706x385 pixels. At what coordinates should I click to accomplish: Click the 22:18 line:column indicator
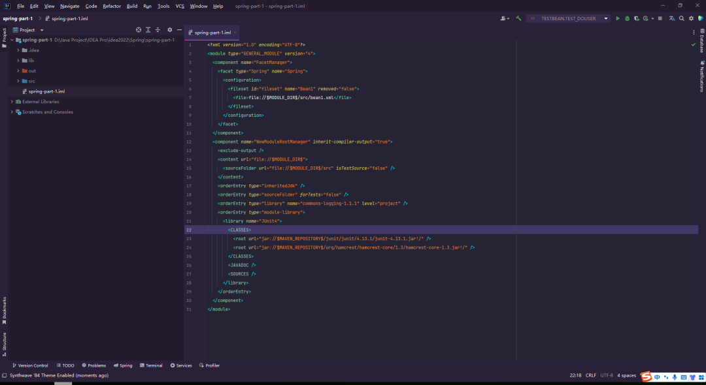click(x=575, y=376)
